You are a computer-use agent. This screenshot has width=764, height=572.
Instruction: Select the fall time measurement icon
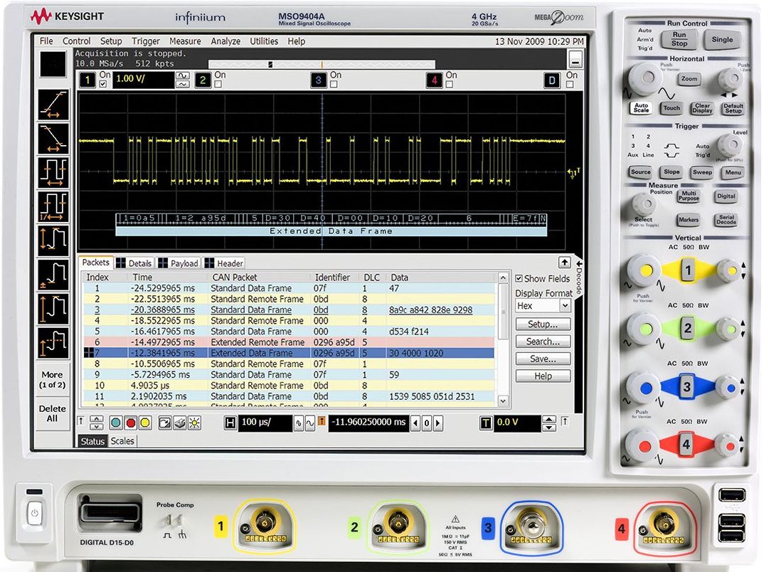(53, 138)
